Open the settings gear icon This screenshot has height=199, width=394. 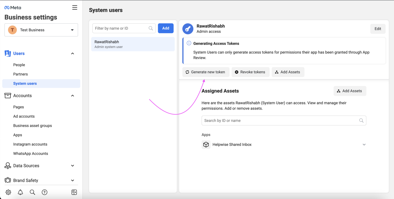coord(8,192)
